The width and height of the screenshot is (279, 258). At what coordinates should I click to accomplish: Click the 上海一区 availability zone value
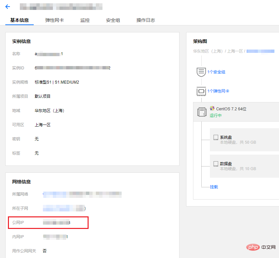click(x=43, y=125)
